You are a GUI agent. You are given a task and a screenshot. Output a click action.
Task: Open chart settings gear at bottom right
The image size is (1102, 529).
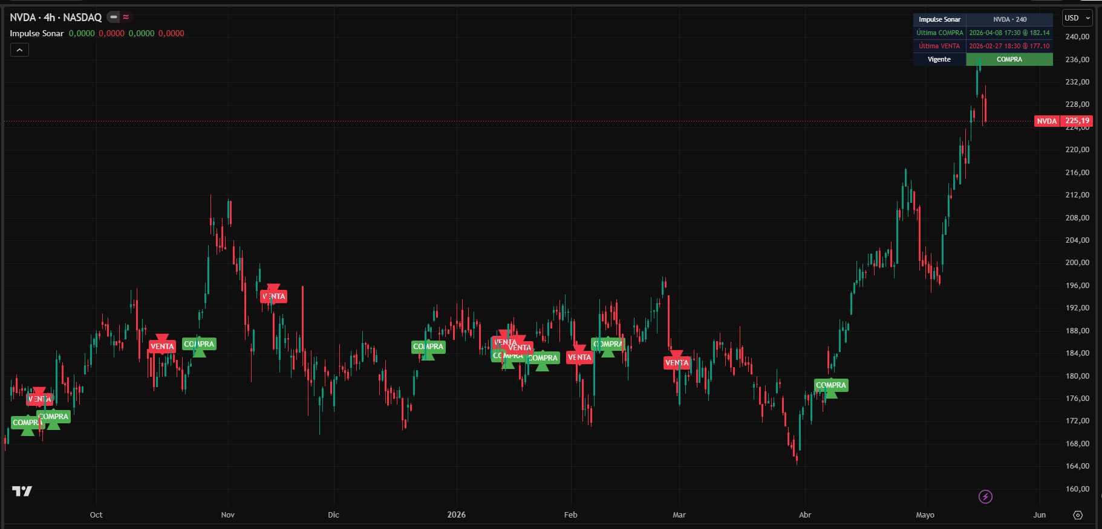tap(1078, 515)
